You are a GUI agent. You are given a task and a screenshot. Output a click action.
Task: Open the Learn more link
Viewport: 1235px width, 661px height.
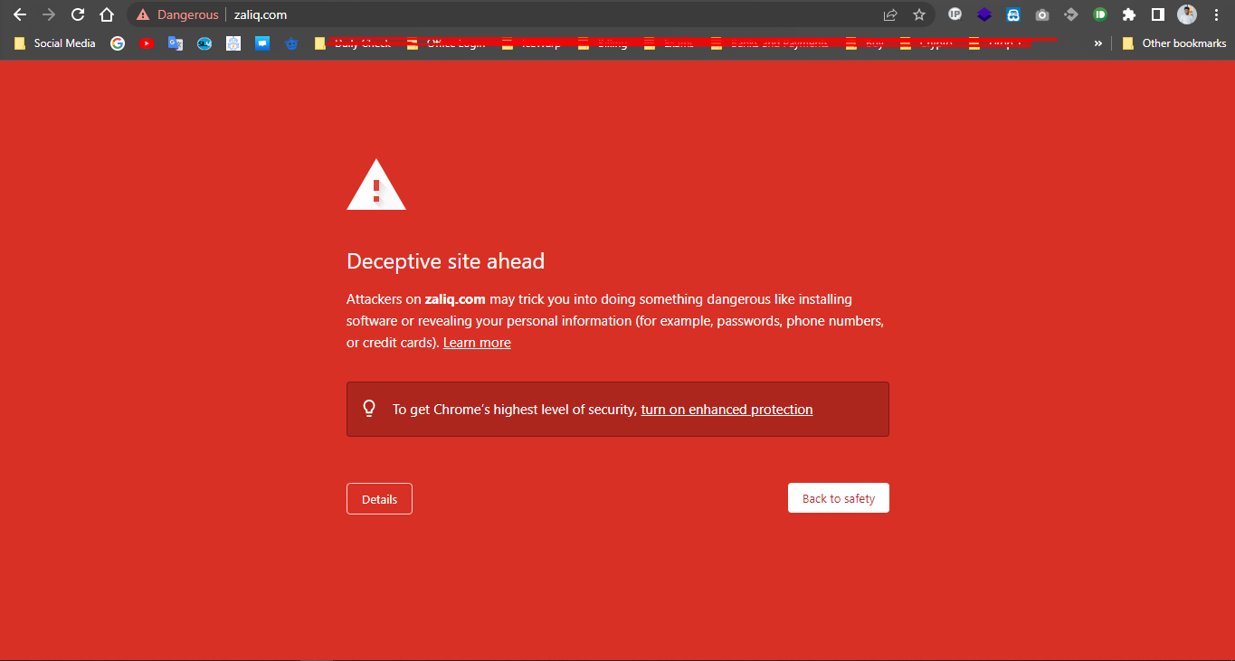[477, 342]
